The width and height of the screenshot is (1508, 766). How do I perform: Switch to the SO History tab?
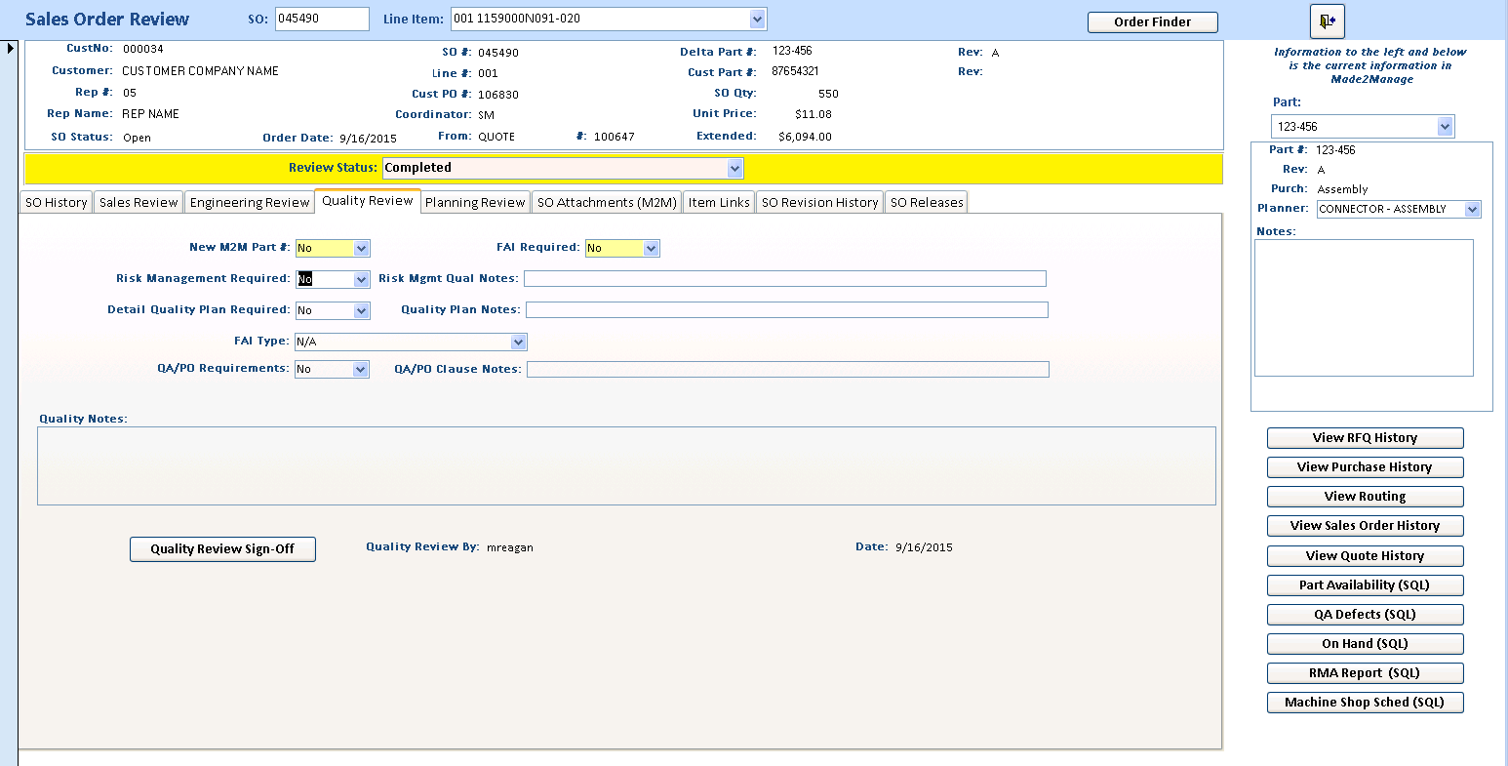click(x=57, y=202)
